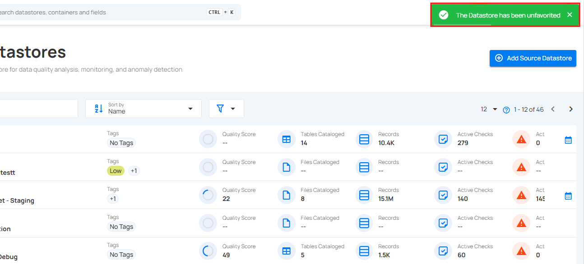This screenshot has height=264, width=584.
Task: Click the 'No Tags' chip in first row
Action: [121, 143]
